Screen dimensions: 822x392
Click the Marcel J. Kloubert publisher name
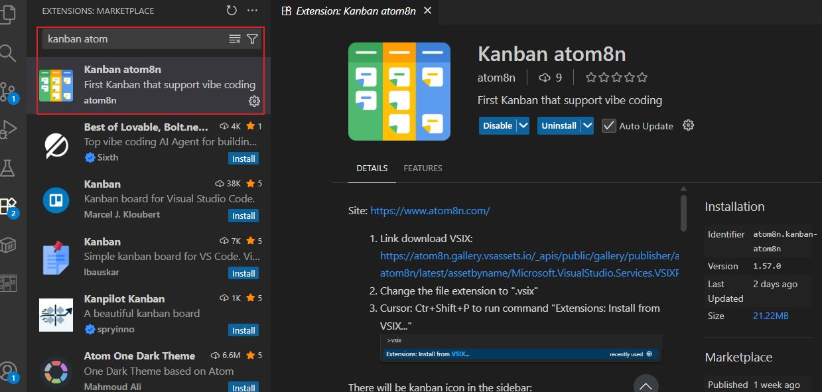point(122,214)
